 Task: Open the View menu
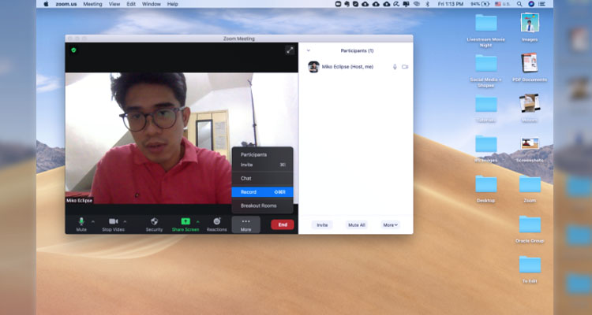click(x=114, y=4)
